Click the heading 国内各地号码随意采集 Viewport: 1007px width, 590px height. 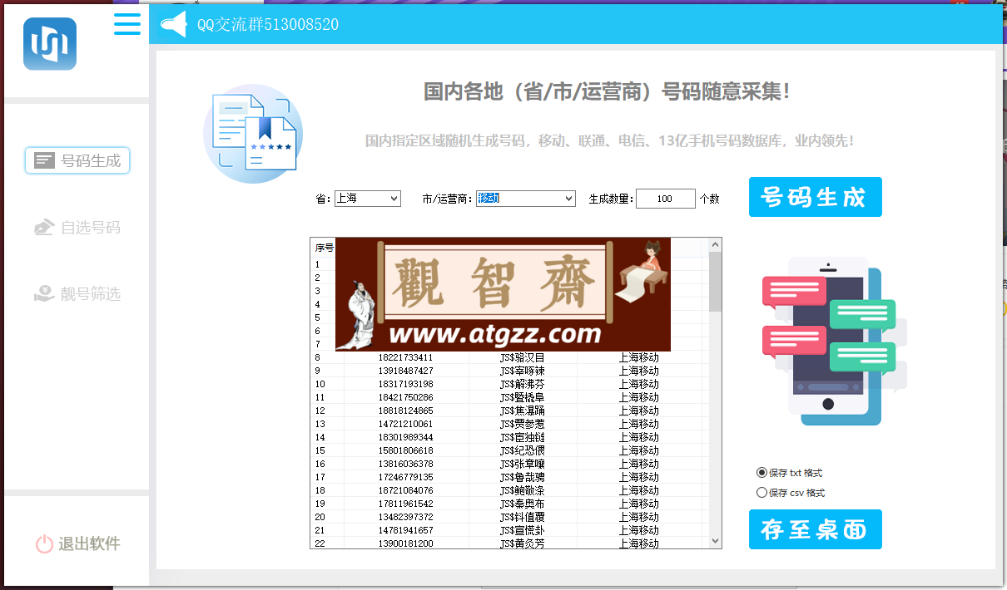[606, 91]
